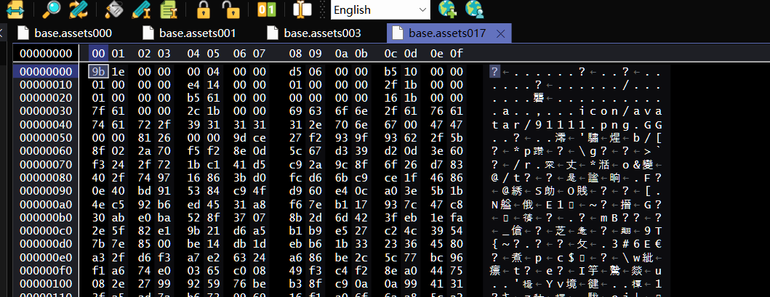This screenshot has height=297, width=770.
Task: Select row offset 00000010
Action: point(46,85)
